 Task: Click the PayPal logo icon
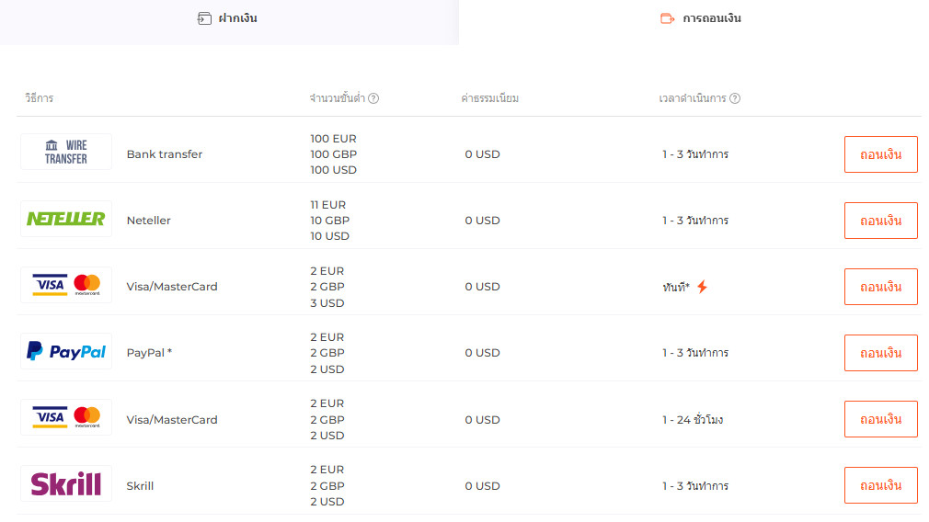click(66, 351)
